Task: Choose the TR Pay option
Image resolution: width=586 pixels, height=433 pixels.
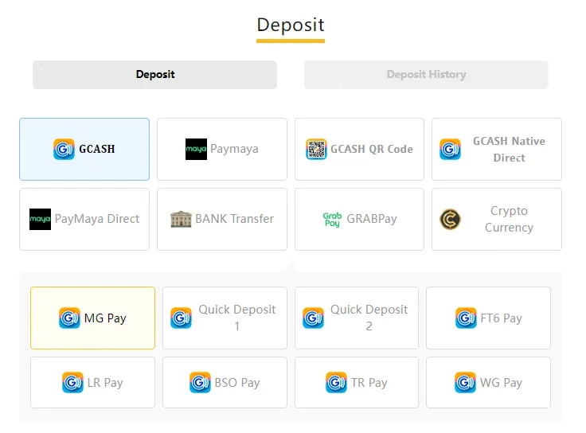Action: (357, 383)
